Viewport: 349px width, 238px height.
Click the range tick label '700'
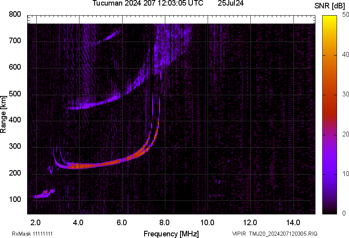tap(15, 40)
